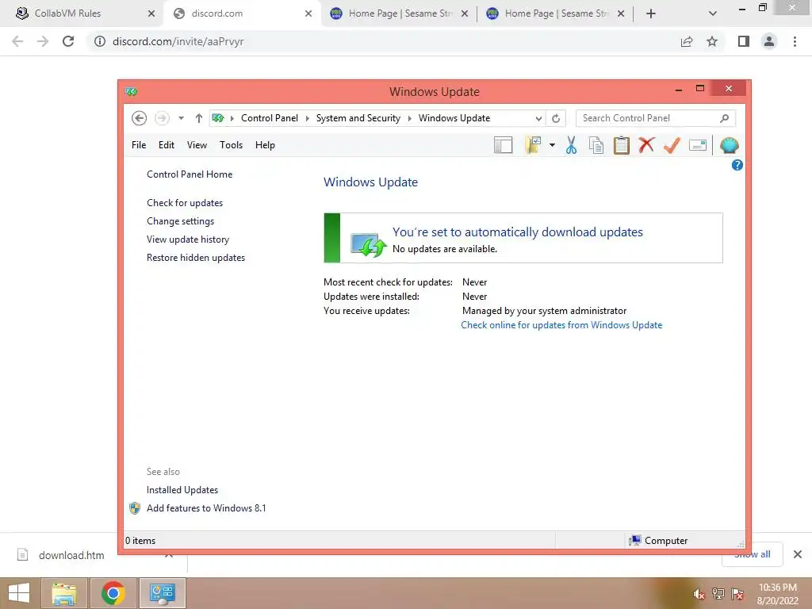This screenshot has width=812, height=609.
Task: Click Control Panel breadcrumb
Action: [x=270, y=118]
